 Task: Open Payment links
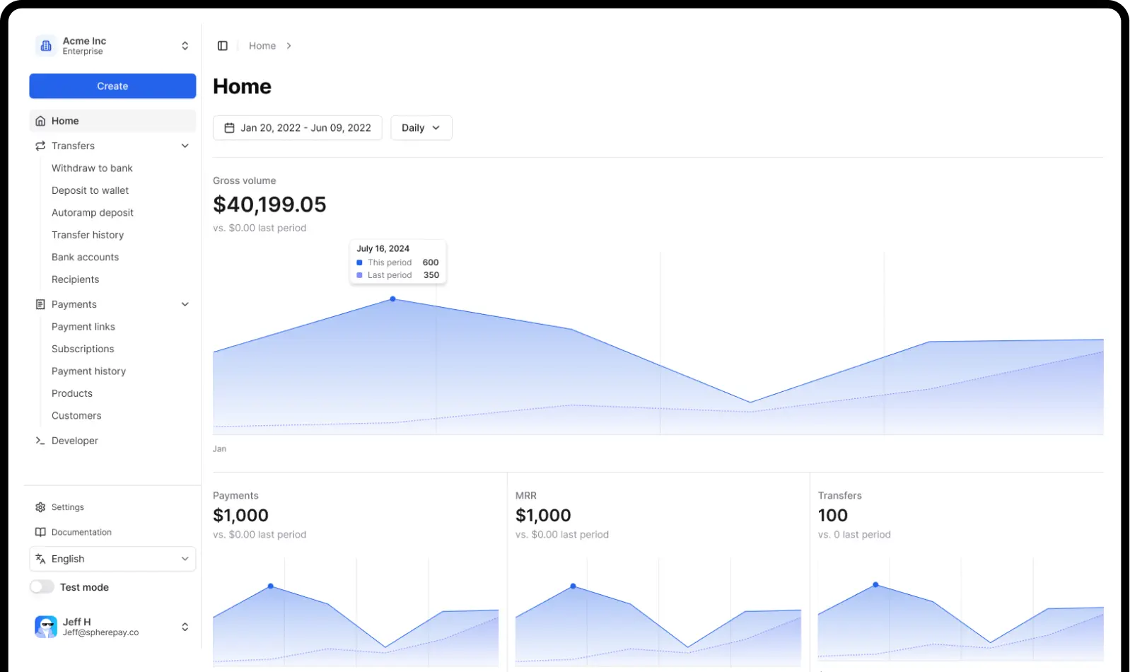(x=83, y=327)
